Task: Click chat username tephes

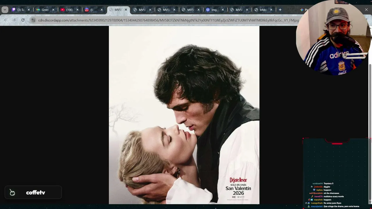Action: point(320,190)
